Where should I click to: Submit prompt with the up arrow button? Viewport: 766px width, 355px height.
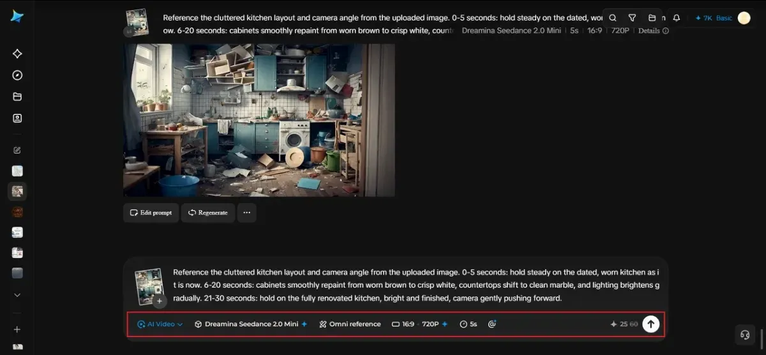pos(650,324)
